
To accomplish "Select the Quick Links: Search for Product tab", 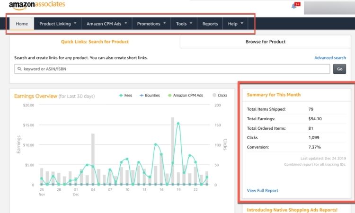I will tap(95, 42).
